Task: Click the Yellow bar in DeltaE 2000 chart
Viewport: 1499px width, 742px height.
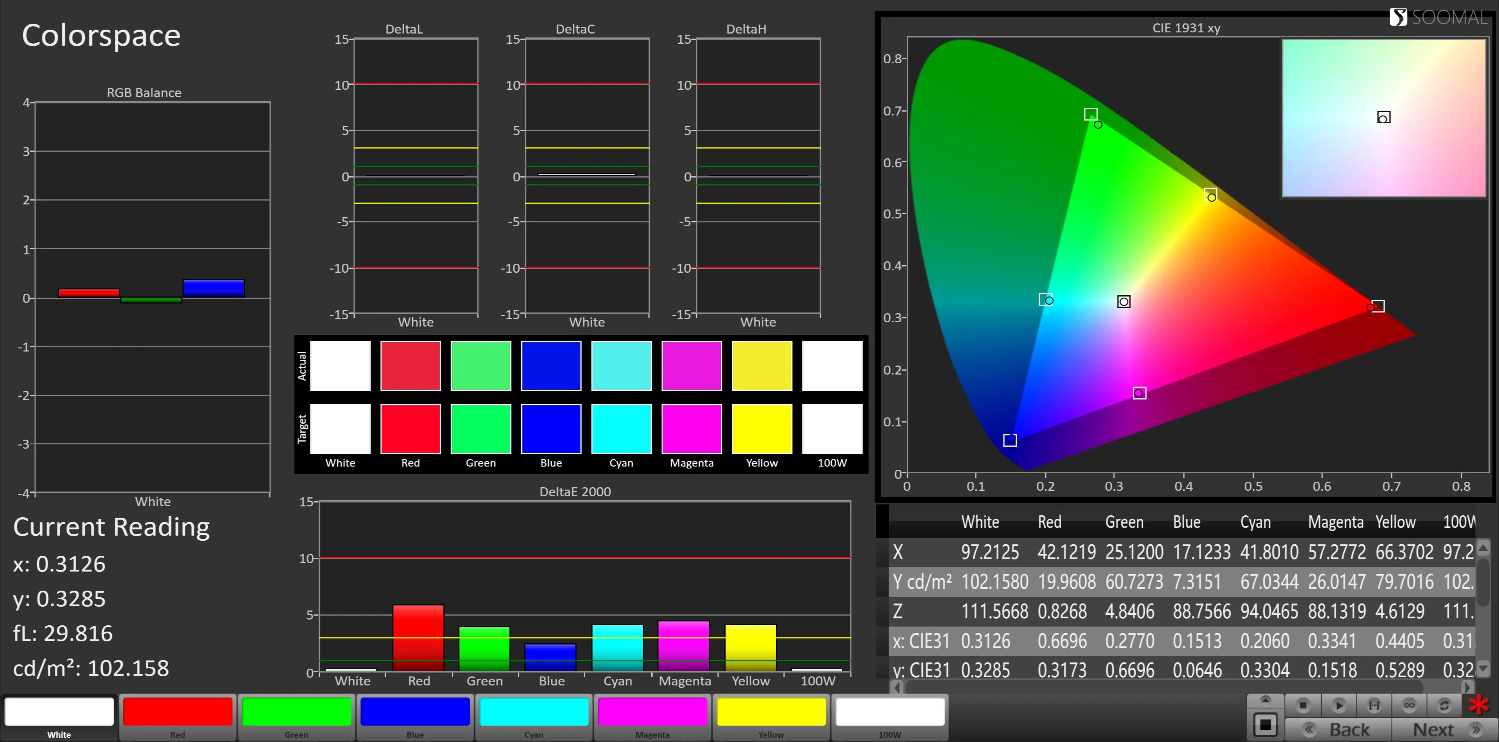Action: (750, 648)
